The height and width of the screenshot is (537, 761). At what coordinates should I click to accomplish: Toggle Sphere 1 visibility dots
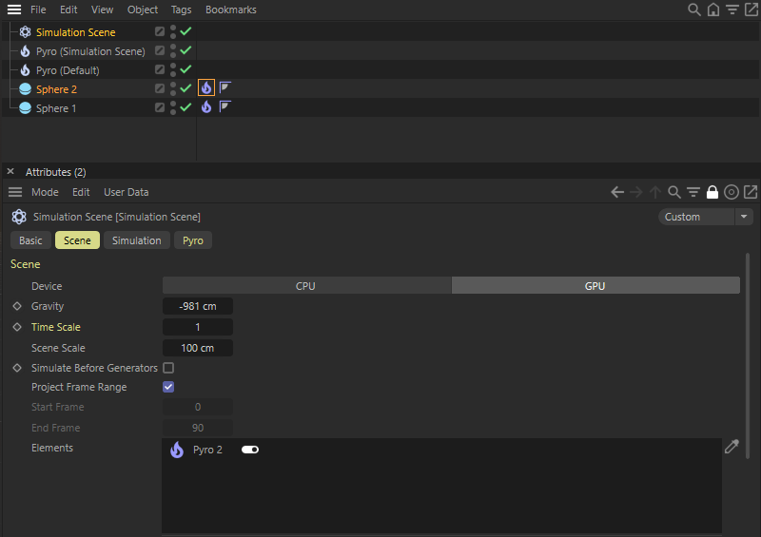(x=173, y=107)
